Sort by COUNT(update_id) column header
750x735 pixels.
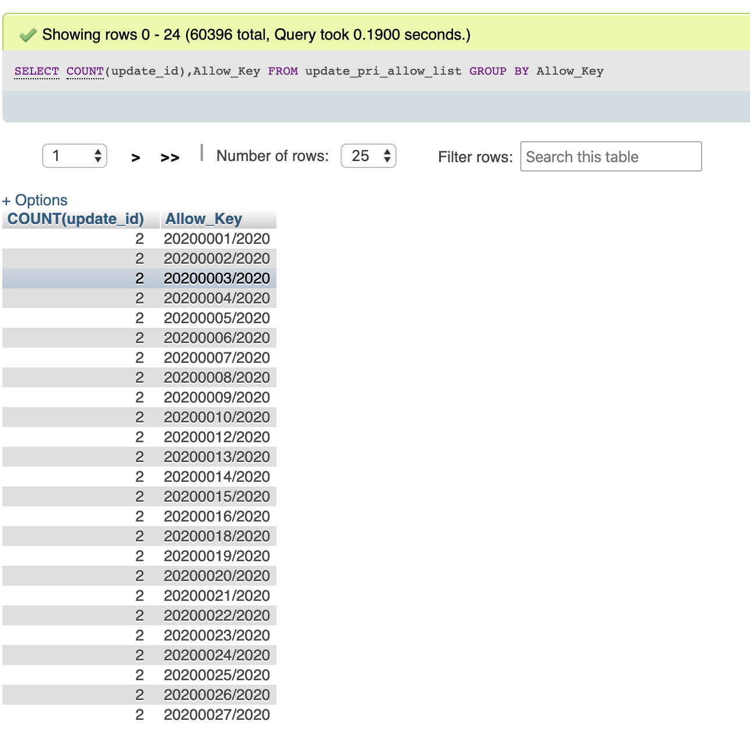point(76,219)
